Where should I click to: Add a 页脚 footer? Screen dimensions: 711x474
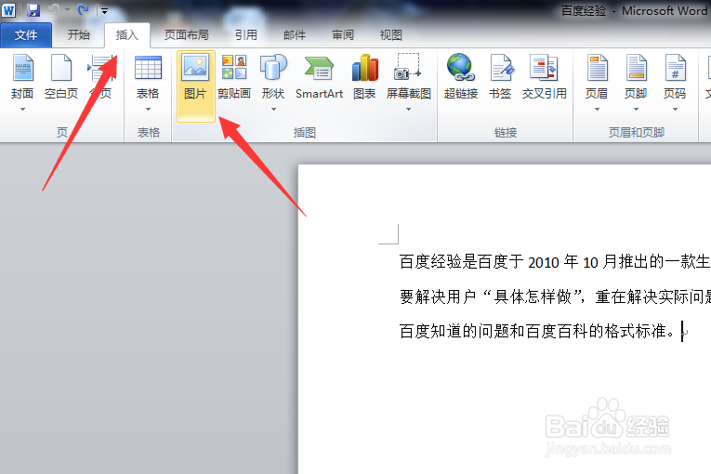636,76
